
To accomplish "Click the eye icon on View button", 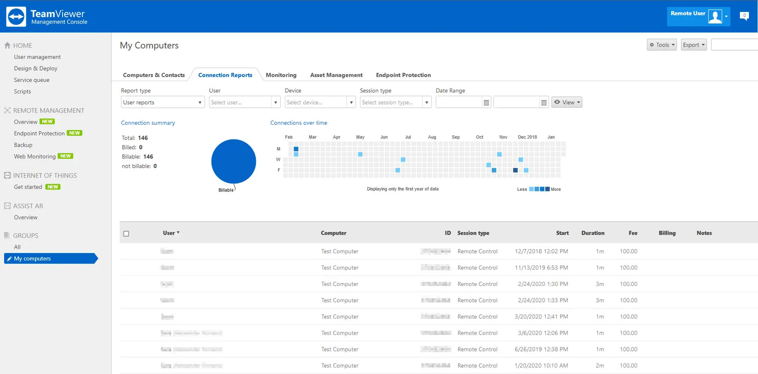I will 557,102.
